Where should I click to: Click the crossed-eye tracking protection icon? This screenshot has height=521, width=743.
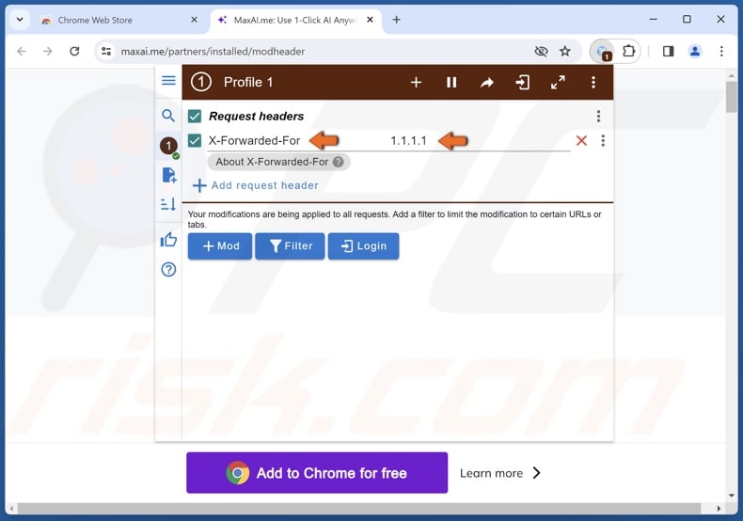(541, 51)
